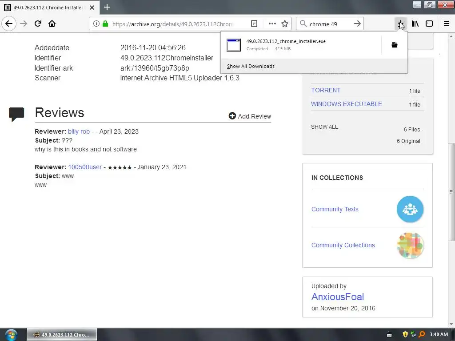Select the 49.0.2623.112 Chrome Installer tab

(x=49, y=8)
